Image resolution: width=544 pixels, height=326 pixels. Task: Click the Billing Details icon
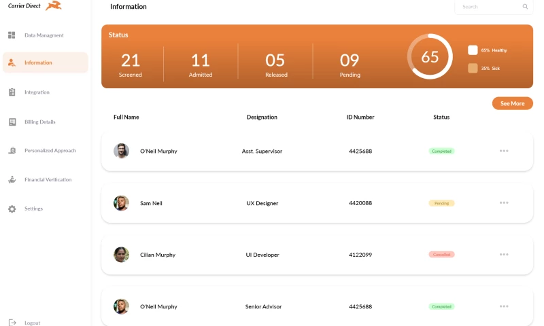[12, 122]
